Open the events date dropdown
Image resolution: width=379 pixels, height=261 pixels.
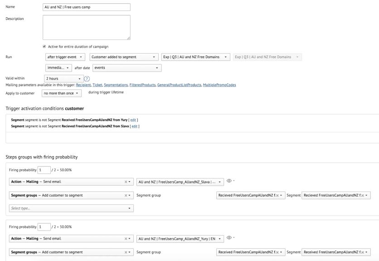click(x=127, y=68)
